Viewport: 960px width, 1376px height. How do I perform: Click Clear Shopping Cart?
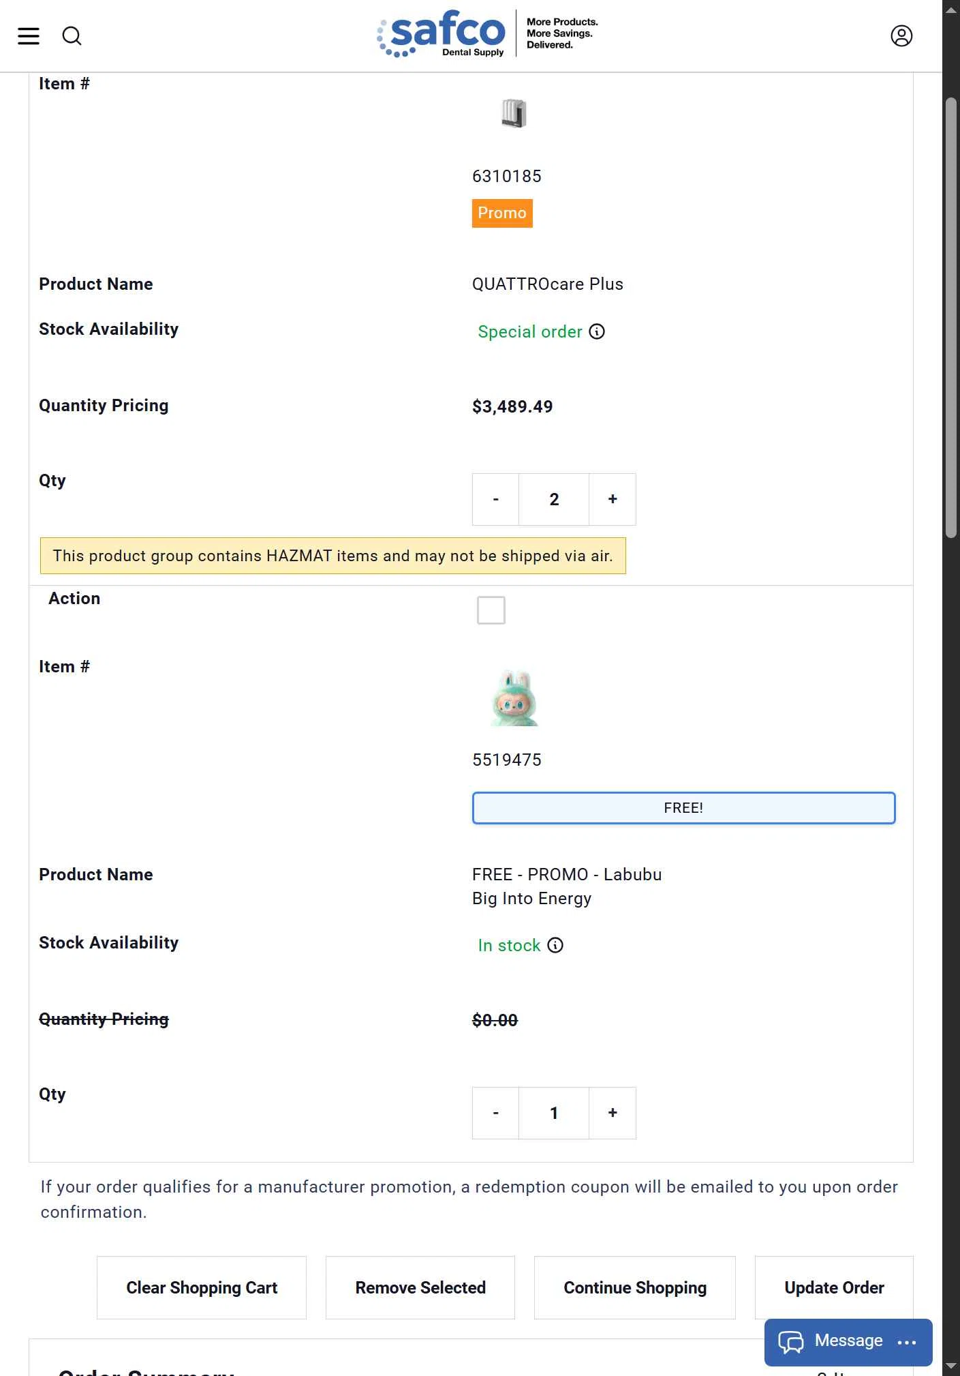(x=202, y=1287)
